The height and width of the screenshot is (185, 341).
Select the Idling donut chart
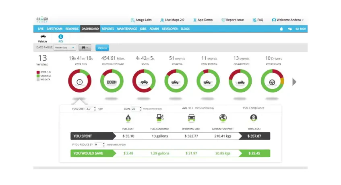[x=144, y=81]
